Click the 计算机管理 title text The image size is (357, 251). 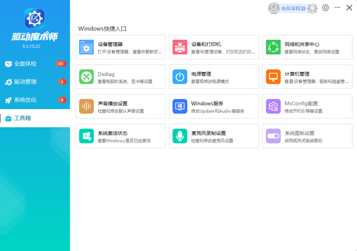pos(297,74)
